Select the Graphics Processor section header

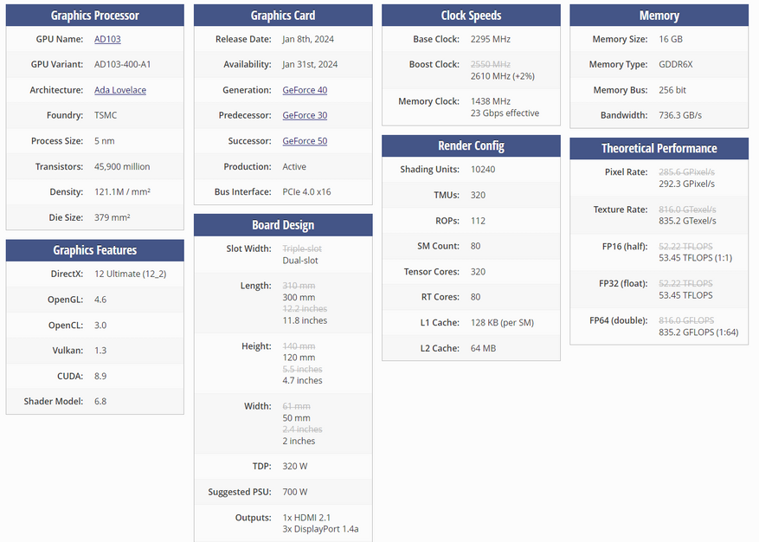[x=95, y=16]
